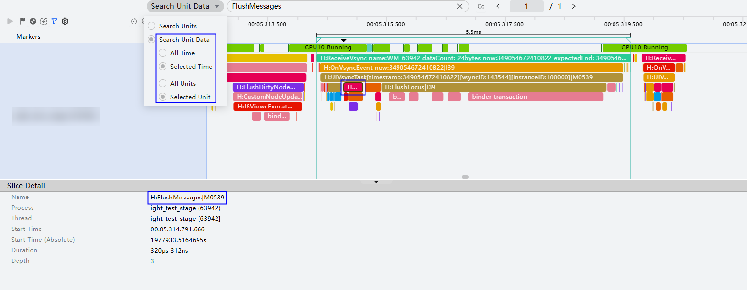The image size is (747, 290).
Task: Choose the 'All Time' radio button
Action: 163,53
